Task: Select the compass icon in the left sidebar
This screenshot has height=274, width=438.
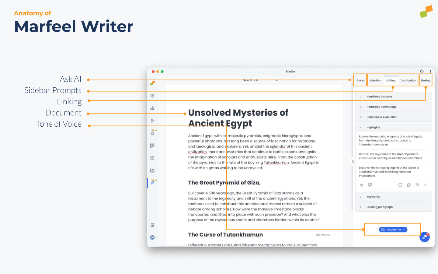Action: pyautogui.click(x=152, y=95)
